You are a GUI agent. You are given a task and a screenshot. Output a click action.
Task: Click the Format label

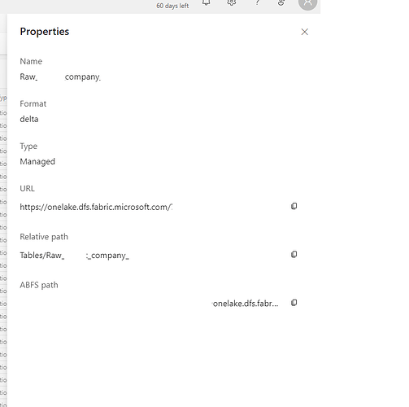[33, 103]
